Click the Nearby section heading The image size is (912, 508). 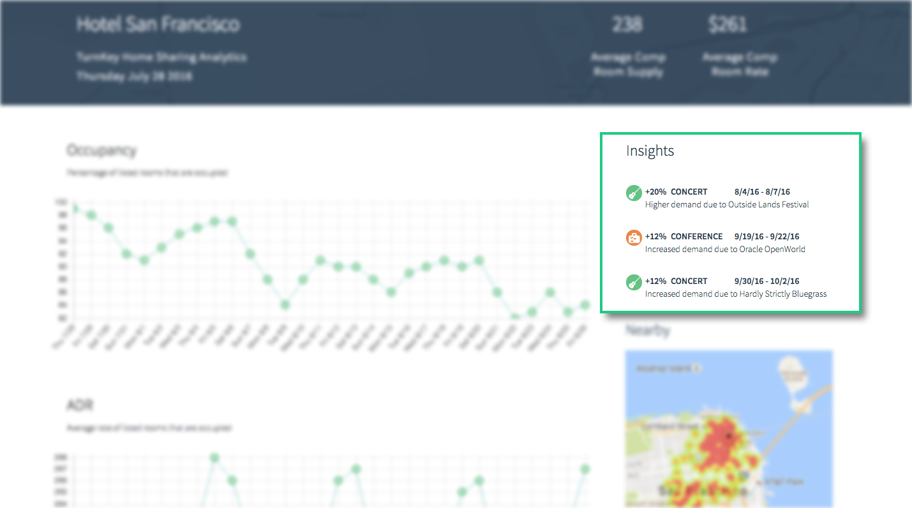[x=648, y=331]
